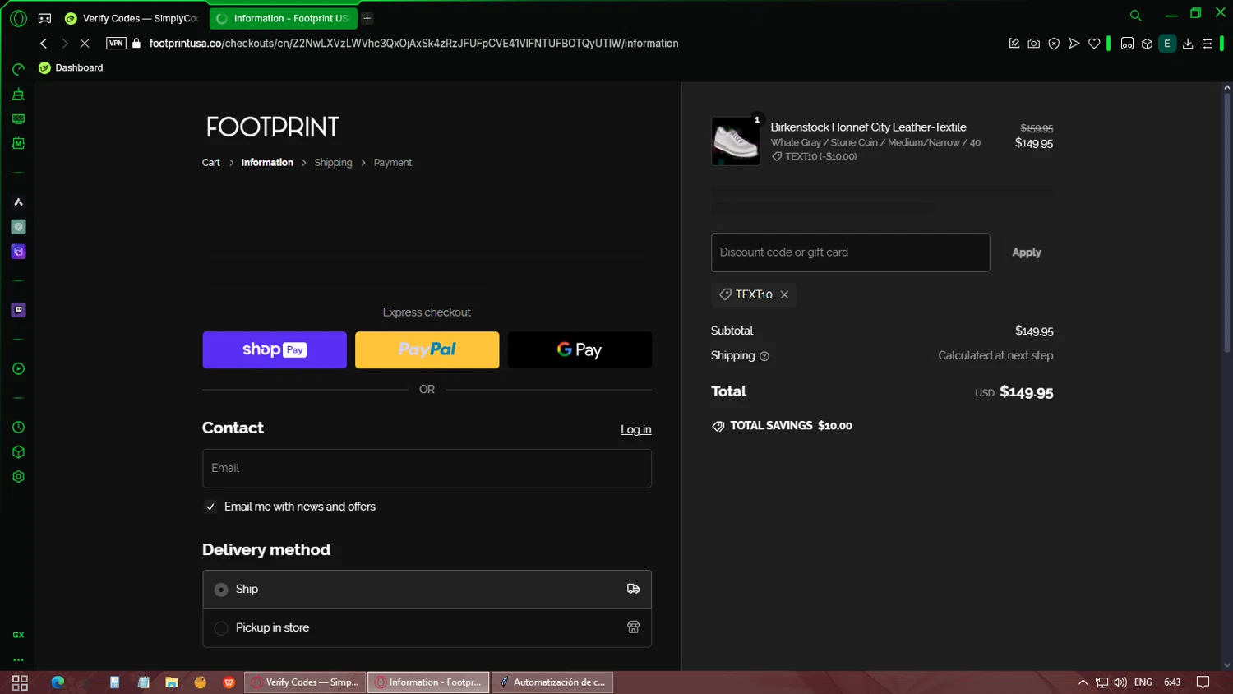This screenshot has height=694, width=1233.
Task: Click the address bar URL
Action: coord(413,44)
